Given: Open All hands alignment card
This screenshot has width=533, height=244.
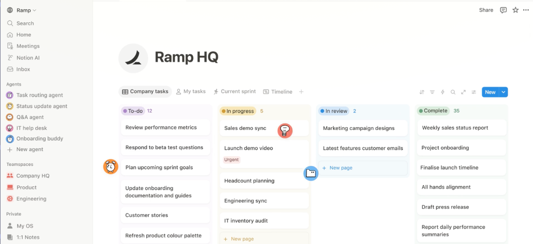Looking at the screenshot, I should point(461,187).
